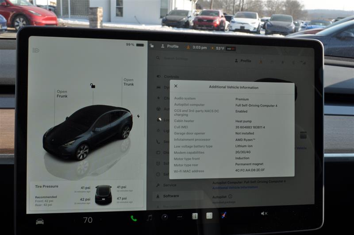The width and height of the screenshot is (354, 235).
Task: Open the music app icon
Action: coord(149,217)
